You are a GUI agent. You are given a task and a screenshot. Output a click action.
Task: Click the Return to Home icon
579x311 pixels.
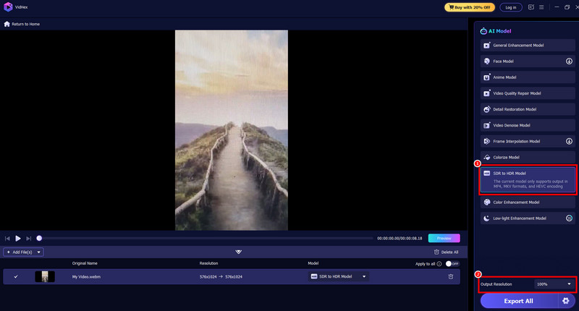7,24
